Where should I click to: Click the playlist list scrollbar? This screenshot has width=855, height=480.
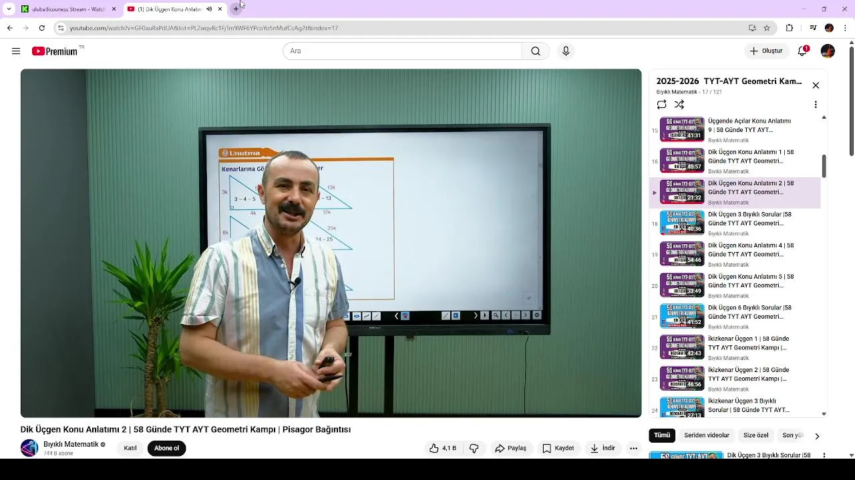[824, 167]
